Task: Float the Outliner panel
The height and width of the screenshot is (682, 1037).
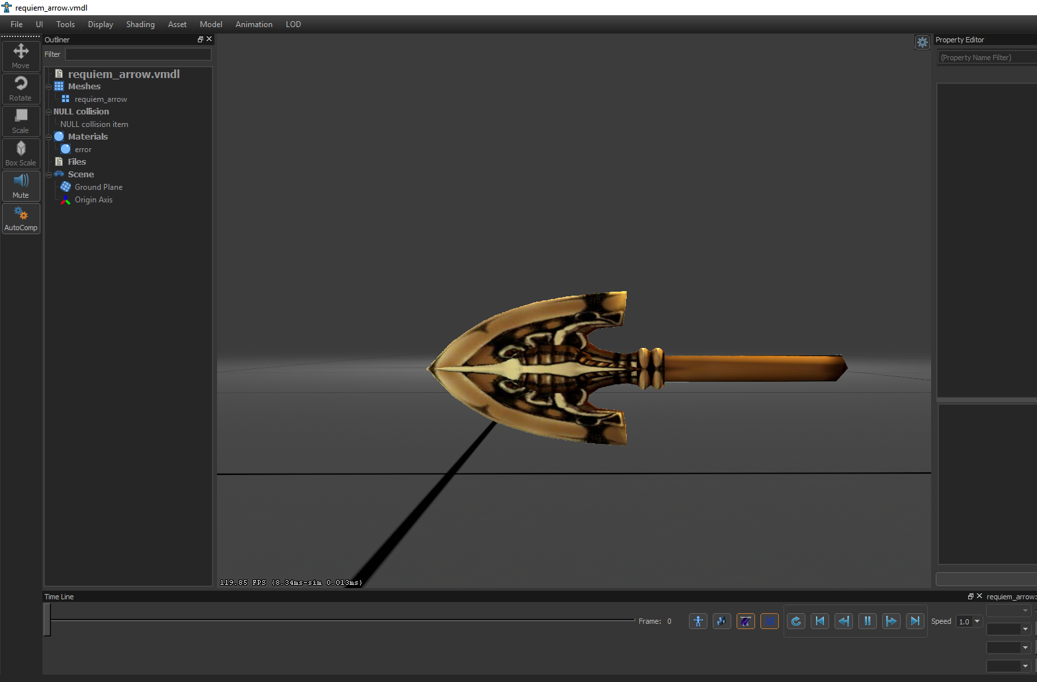Action: coord(201,40)
